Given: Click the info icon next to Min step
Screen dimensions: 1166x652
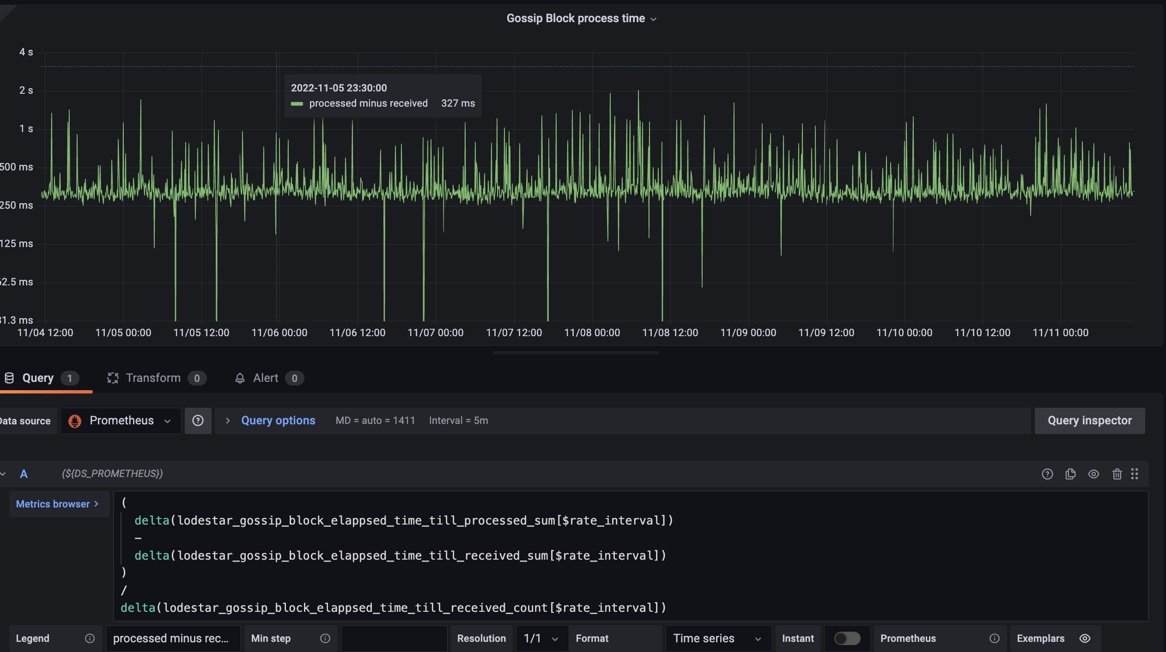Looking at the screenshot, I should [x=325, y=638].
